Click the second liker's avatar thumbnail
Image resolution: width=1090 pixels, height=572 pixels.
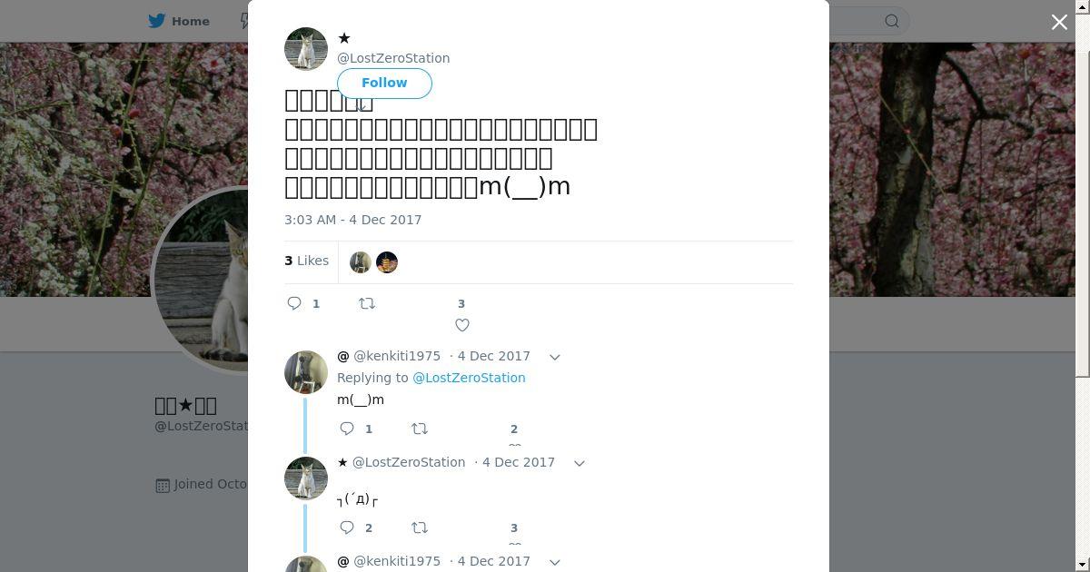pyautogui.click(x=387, y=262)
